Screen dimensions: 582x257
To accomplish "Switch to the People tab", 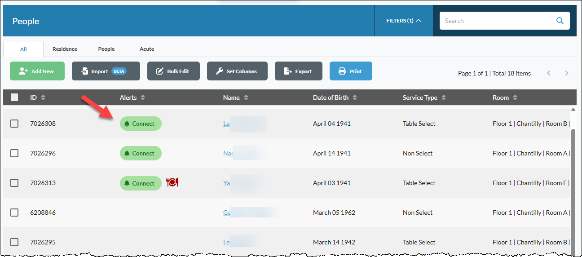I will point(106,49).
